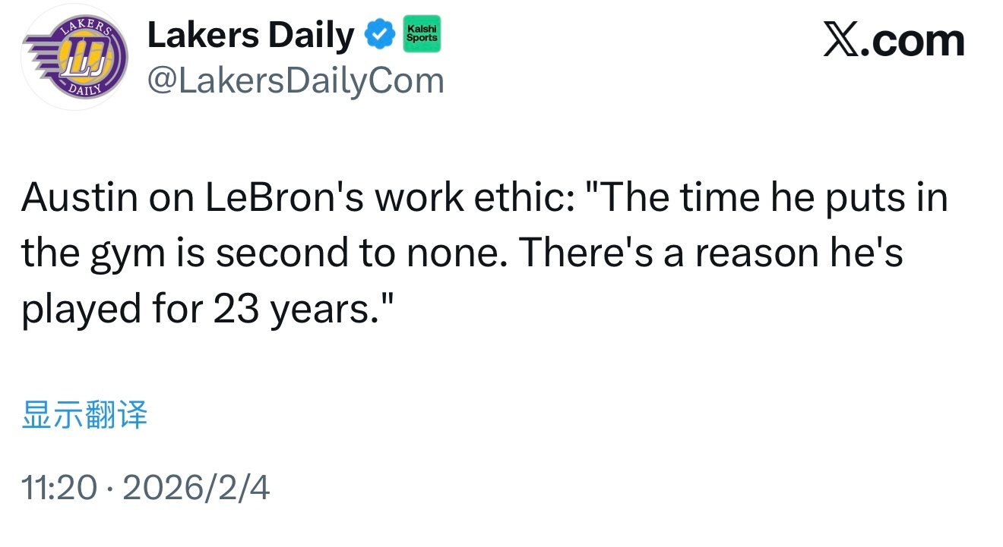
Task: Click the tweet text about LeBron's work ethic
Action: (x=483, y=254)
